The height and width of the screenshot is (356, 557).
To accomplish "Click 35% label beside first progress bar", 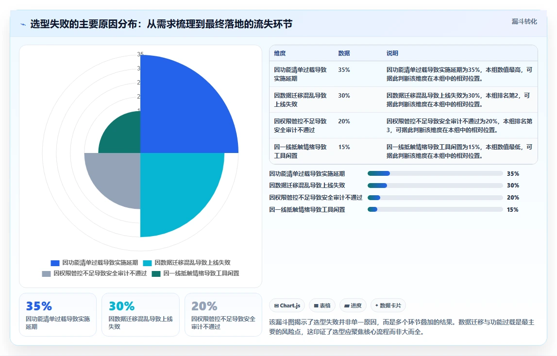I will (513, 174).
